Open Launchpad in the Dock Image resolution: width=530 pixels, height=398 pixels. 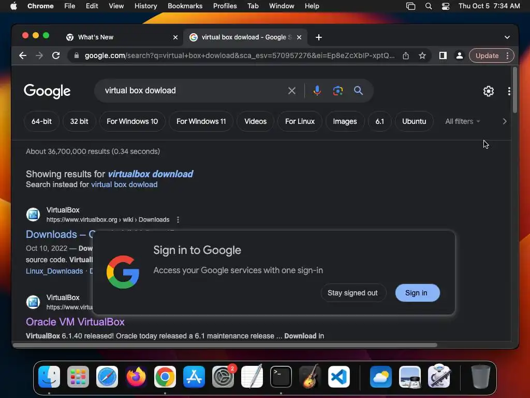[78, 377]
